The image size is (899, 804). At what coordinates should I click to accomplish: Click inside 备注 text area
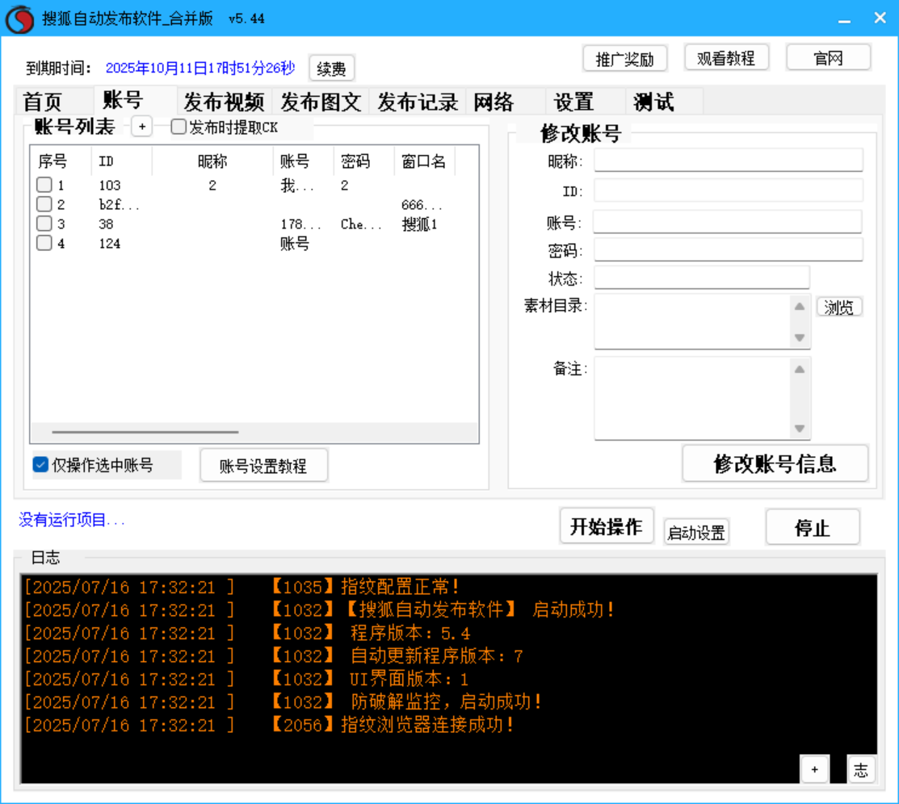coord(692,398)
